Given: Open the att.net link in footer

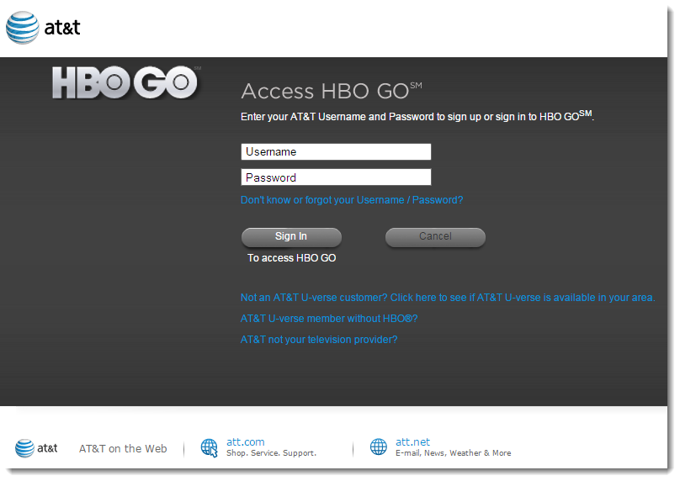Looking at the screenshot, I should click(413, 441).
